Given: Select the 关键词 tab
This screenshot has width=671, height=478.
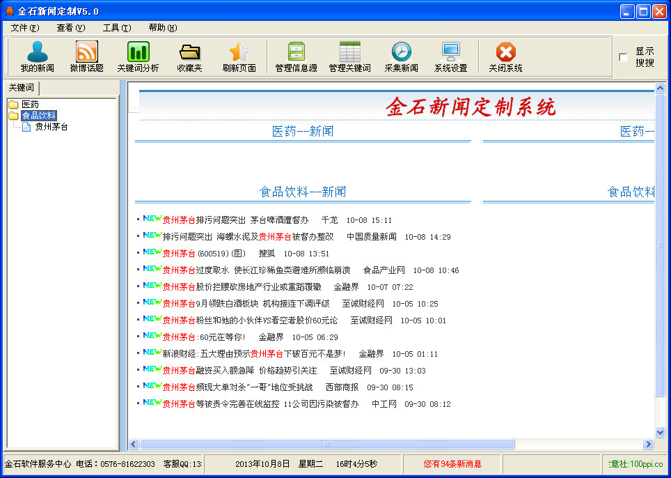Looking at the screenshot, I should [x=21, y=88].
